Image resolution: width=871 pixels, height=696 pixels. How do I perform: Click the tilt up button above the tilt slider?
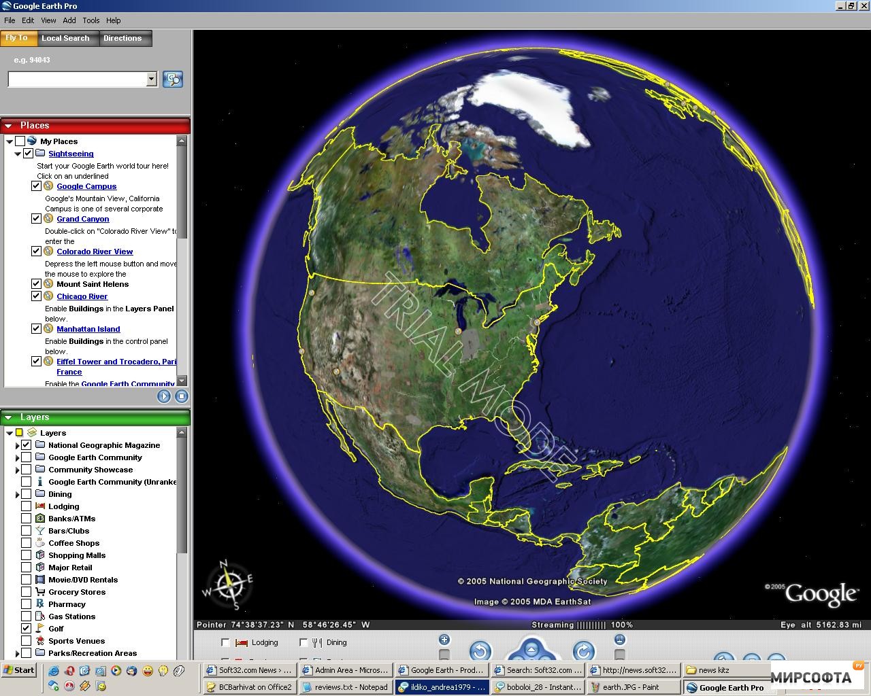[x=619, y=640]
